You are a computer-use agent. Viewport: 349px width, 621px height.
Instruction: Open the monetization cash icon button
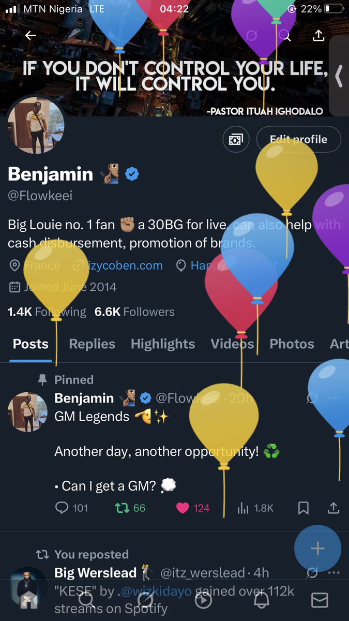[x=236, y=140]
